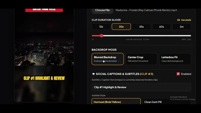Click the '300s (5m)' slider maximum label
This screenshot has height=113, width=201.
point(186,39)
